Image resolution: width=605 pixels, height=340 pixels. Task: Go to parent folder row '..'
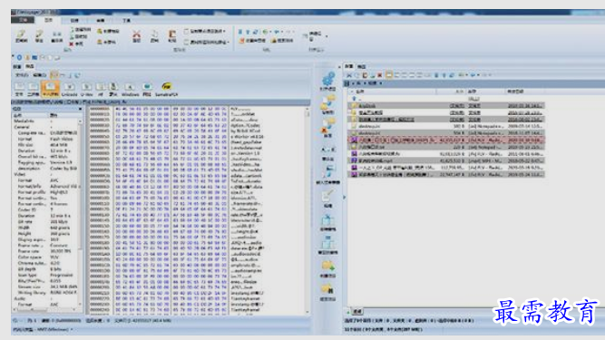(x=446, y=99)
